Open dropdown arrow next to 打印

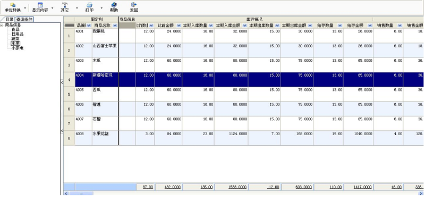101,8
